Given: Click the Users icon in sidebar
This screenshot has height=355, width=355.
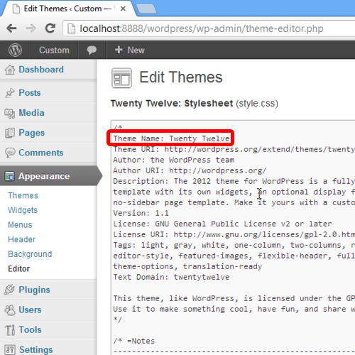Looking at the screenshot, I should click(10, 310).
